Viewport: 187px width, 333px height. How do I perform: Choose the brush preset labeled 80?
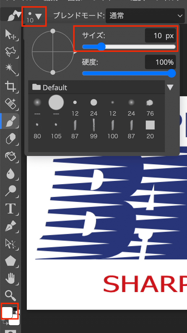coord(37,125)
